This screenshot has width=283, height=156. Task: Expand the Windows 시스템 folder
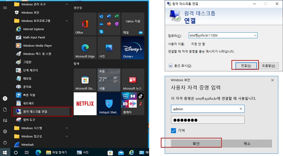[67, 128]
